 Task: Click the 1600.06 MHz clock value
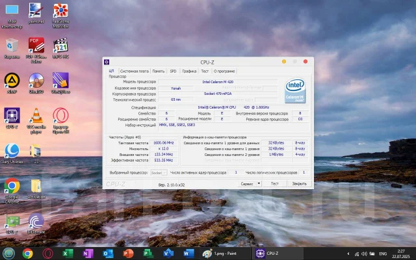point(163,143)
